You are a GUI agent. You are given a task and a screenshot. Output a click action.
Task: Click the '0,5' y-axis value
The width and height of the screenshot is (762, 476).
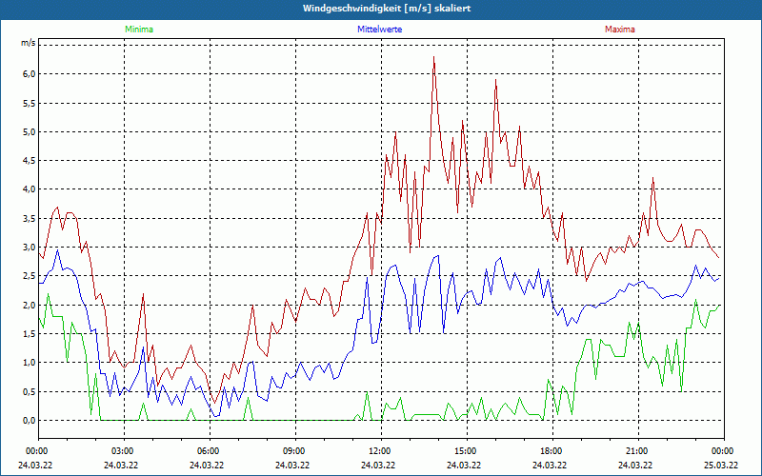click(29, 392)
